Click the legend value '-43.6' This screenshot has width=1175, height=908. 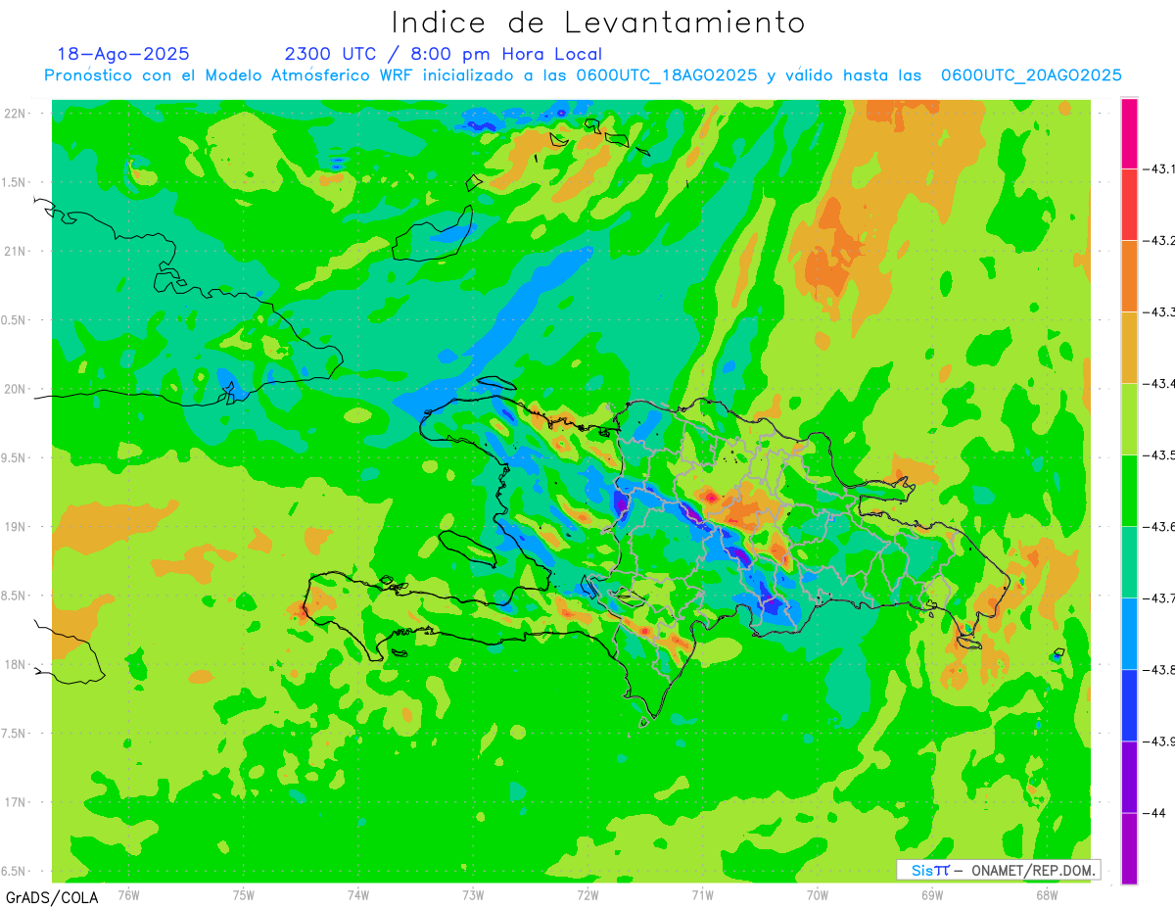(x=1158, y=527)
